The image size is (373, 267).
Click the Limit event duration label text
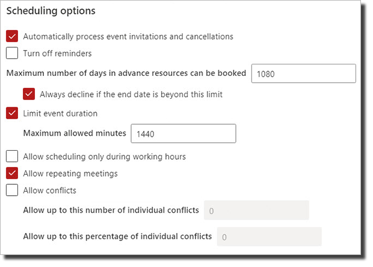[x=60, y=113]
